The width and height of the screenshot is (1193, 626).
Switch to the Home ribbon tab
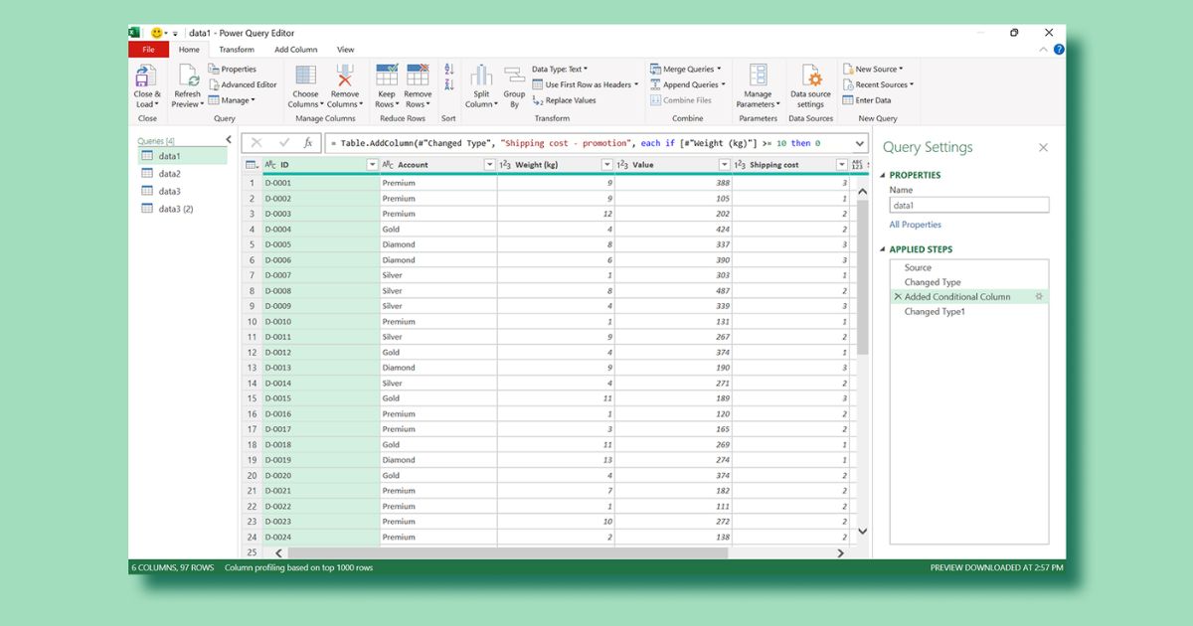click(189, 50)
